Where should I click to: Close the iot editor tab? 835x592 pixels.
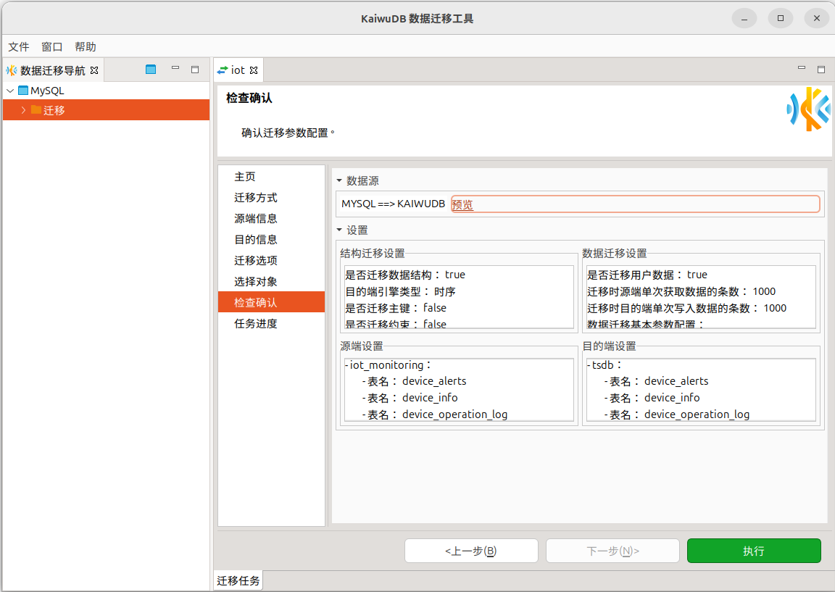(x=254, y=70)
